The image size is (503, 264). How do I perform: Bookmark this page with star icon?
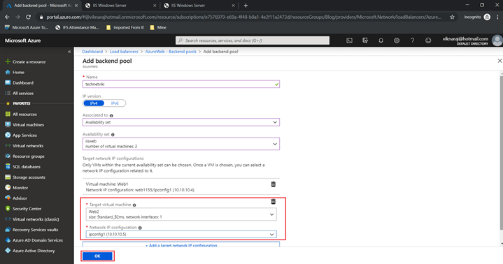[x=452, y=17]
